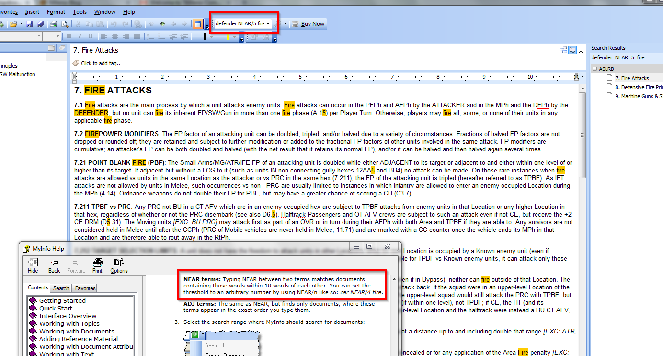Click the Save icon in the toolbar
This screenshot has height=356, width=663.
pos(29,24)
